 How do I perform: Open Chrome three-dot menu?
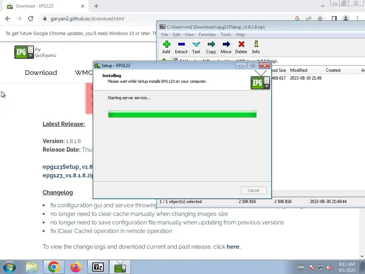357,19
